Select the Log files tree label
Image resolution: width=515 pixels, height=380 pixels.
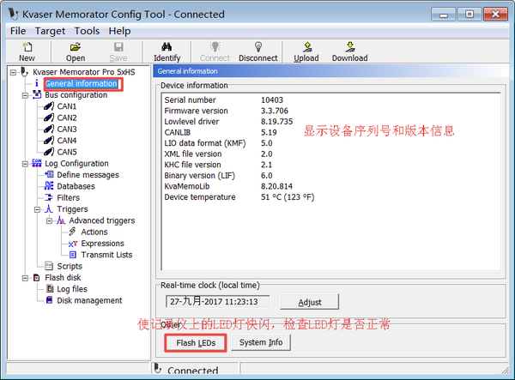click(x=72, y=289)
